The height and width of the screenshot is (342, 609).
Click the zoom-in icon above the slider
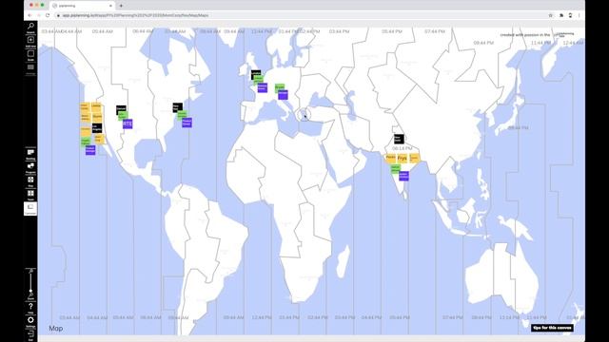point(30,270)
